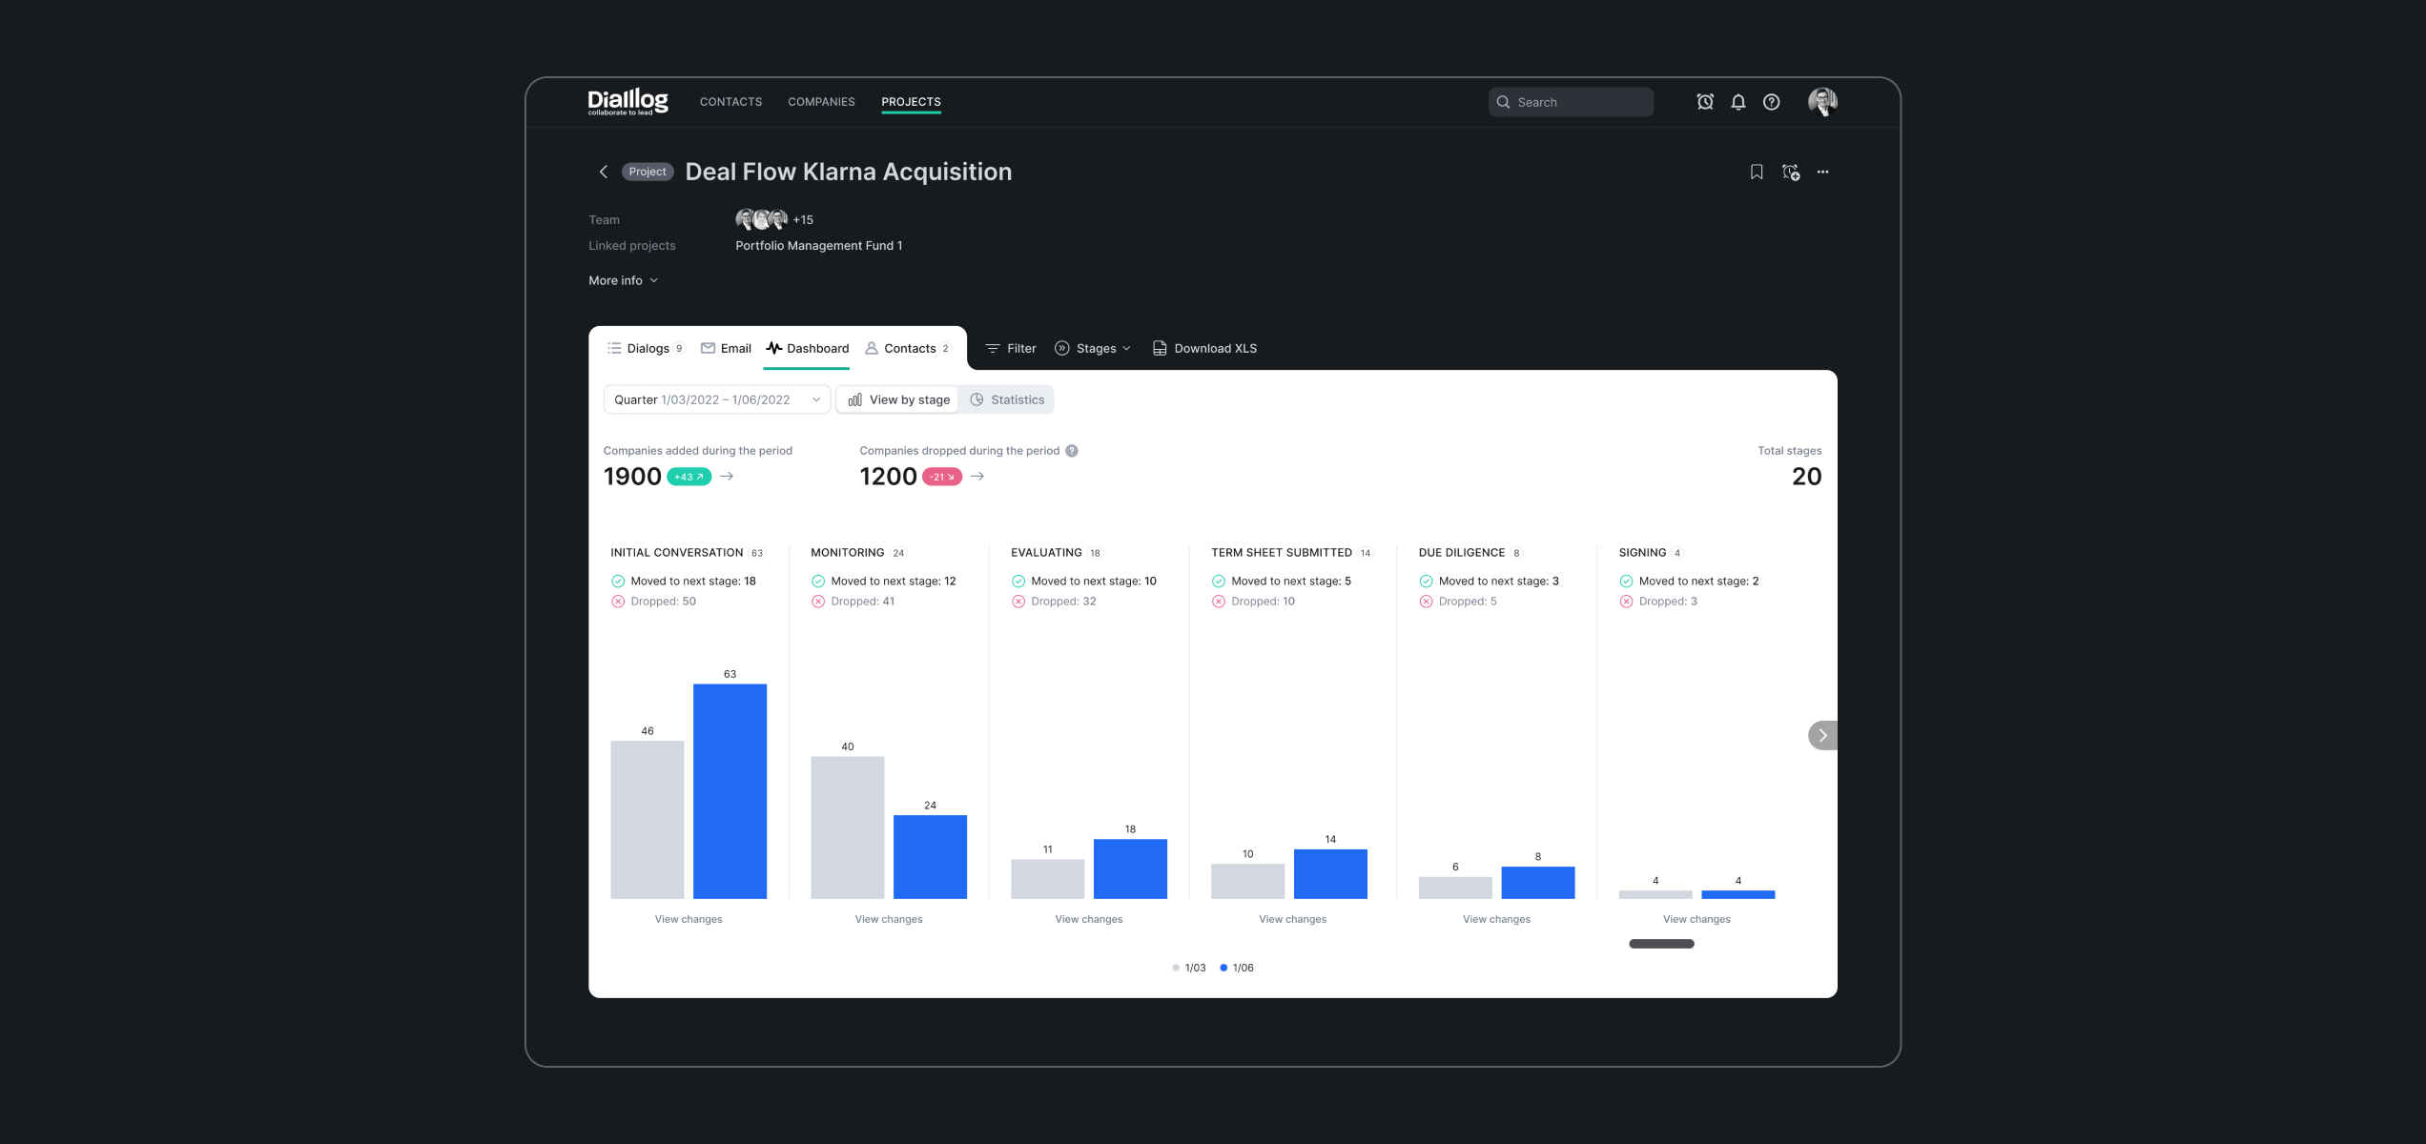
Task: Open the Quarter date range dropdown
Action: tap(716, 399)
